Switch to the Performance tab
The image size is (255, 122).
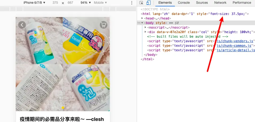(x=242, y=3)
